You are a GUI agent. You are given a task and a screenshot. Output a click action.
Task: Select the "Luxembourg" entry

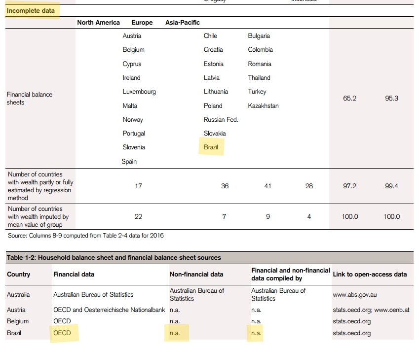(139, 92)
